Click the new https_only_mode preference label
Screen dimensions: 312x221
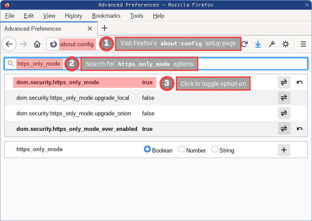(x=40, y=149)
